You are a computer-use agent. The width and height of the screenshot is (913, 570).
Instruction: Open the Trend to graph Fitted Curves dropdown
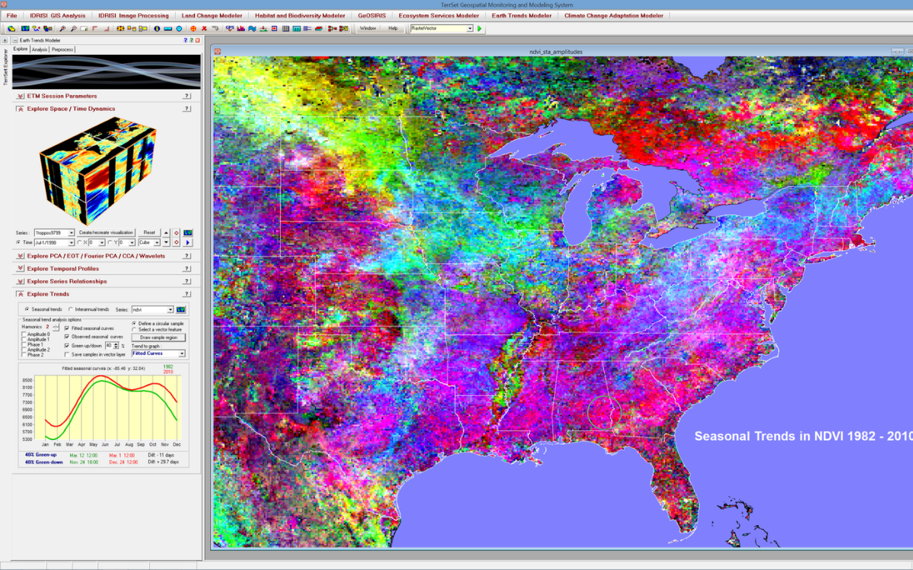click(182, 353)
